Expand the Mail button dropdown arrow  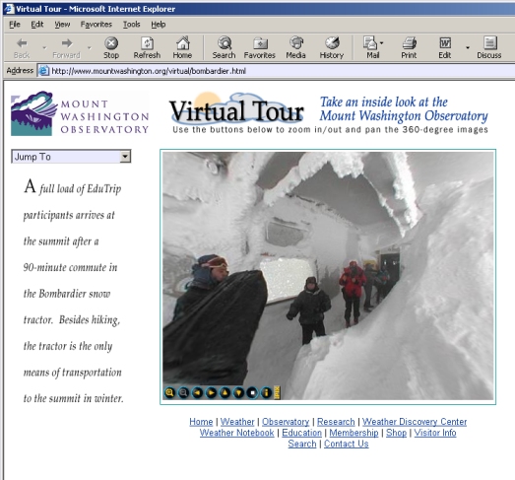pos(381,43)
